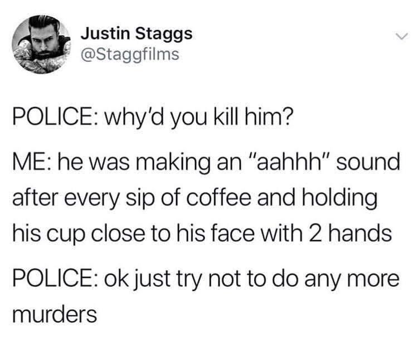Click the word sound in tweet
The image size is (418, 346).
click(368, 162)
